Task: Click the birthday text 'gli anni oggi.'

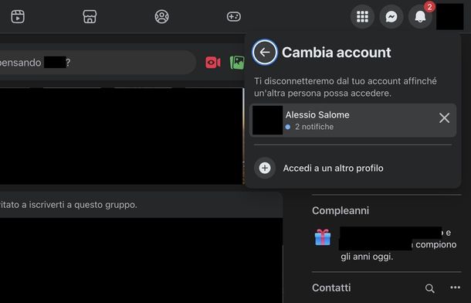Action: click(367, 257)
